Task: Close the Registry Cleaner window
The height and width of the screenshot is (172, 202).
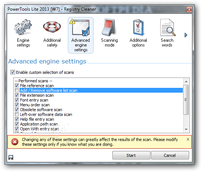Action: pyautogui.click(x=189, y=9)
